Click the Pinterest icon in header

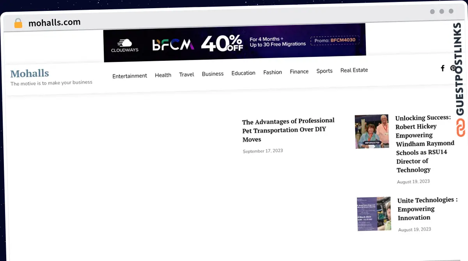(x=453, y=68)
